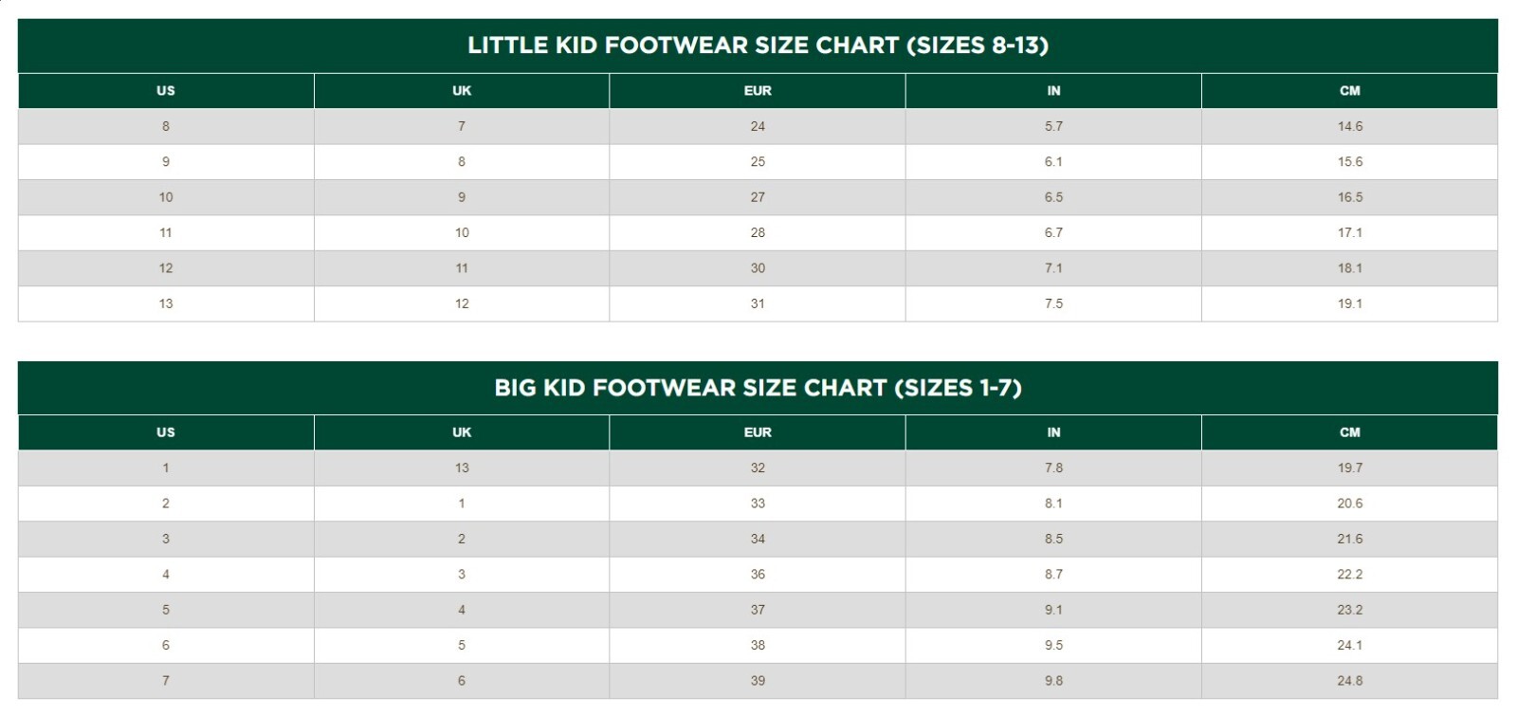Select the 23.2 centimeter cell
This screenshot has height=715, width=1517.
tap(1349, 610)
